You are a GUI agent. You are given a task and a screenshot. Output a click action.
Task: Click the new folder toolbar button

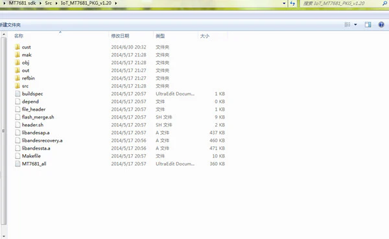(10, 25)
